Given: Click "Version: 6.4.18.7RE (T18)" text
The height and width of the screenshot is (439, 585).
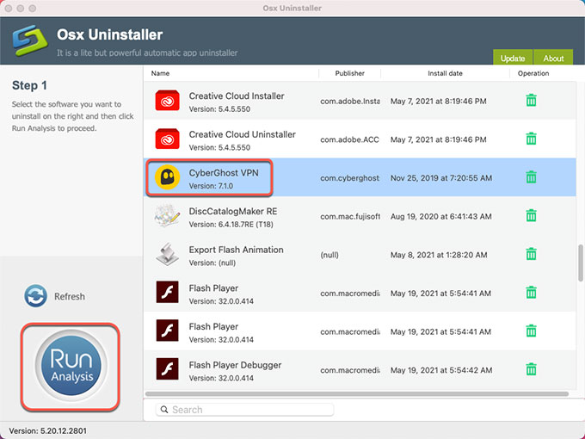Looking at the screenshot, I should tap(231, 225).
